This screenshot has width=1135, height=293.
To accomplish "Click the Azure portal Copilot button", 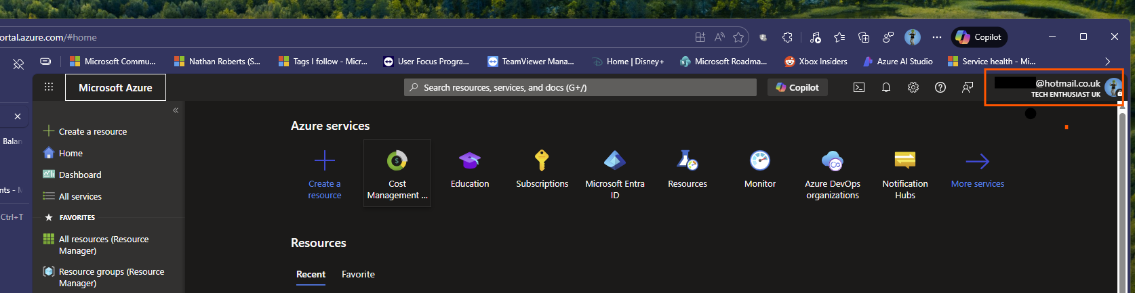I will tap(797, 87).
